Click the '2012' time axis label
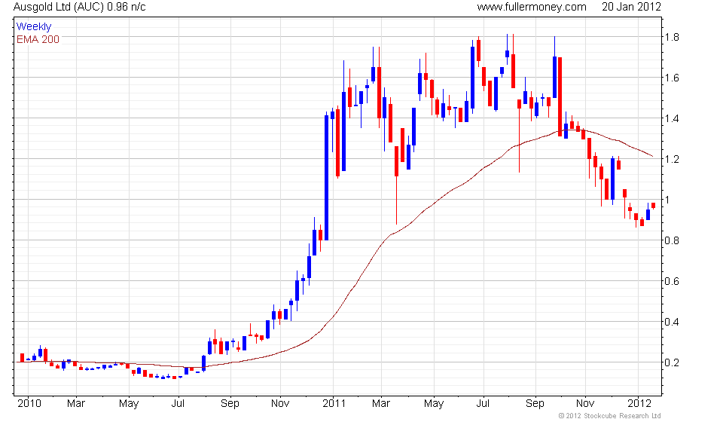This screenshot has width=723, height=422. pos(639,404)
